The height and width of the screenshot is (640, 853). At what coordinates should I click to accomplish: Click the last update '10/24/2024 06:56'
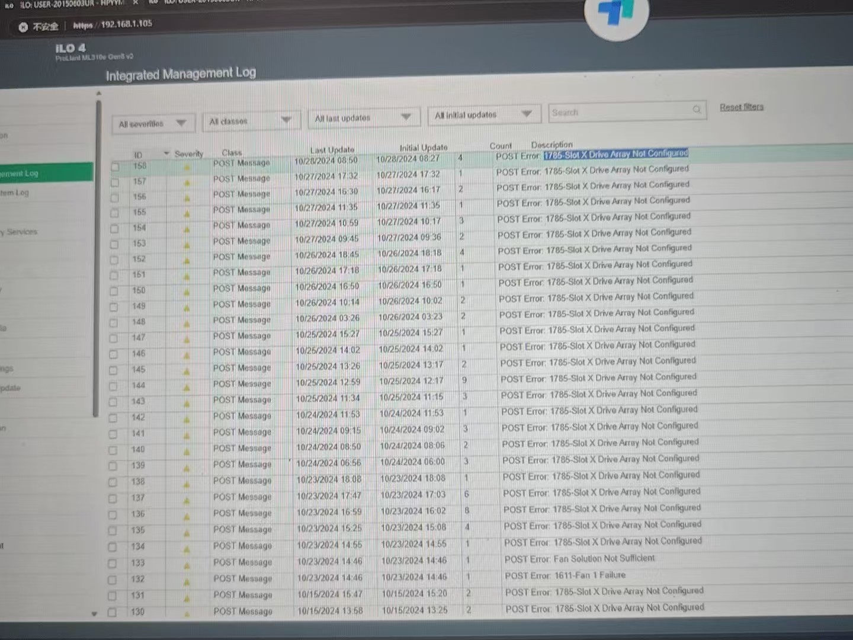point(329,463)
